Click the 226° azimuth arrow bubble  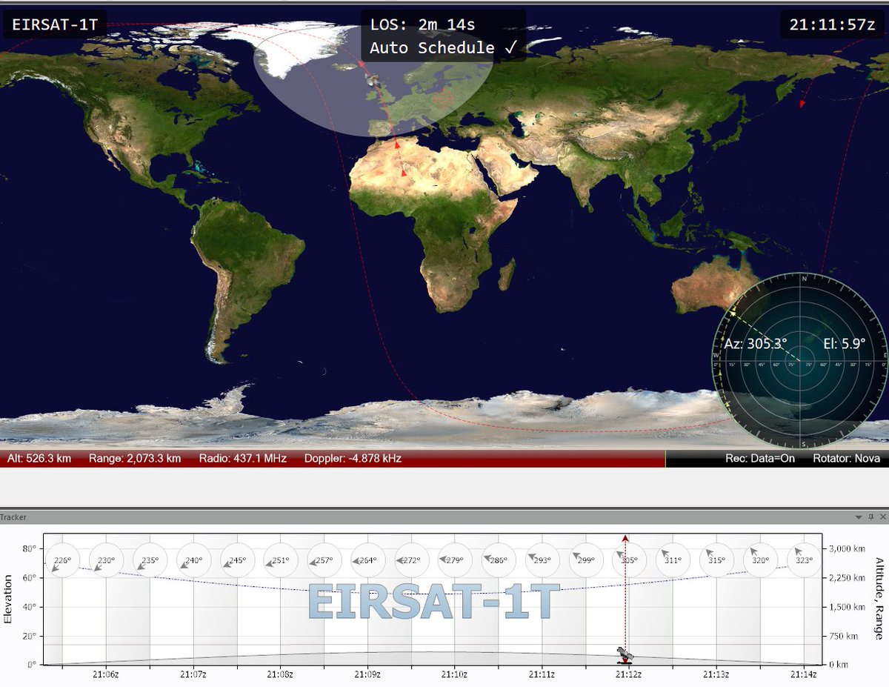[x=63, y=561]
